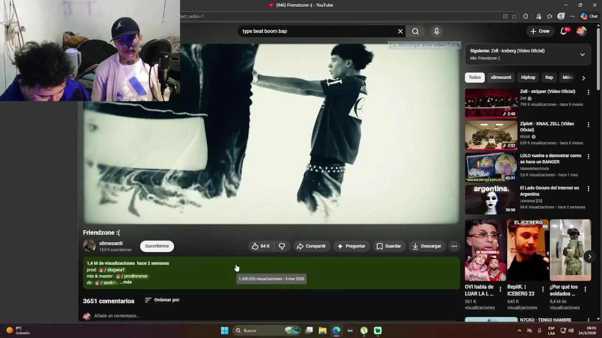The height and width of the screenshot is (338, 602).
Task: Click the Suscribirme button
Action: coord(157,246)
